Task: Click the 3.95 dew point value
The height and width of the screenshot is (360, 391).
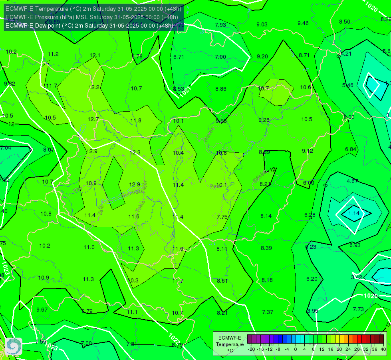Action: tap(312, 311)
